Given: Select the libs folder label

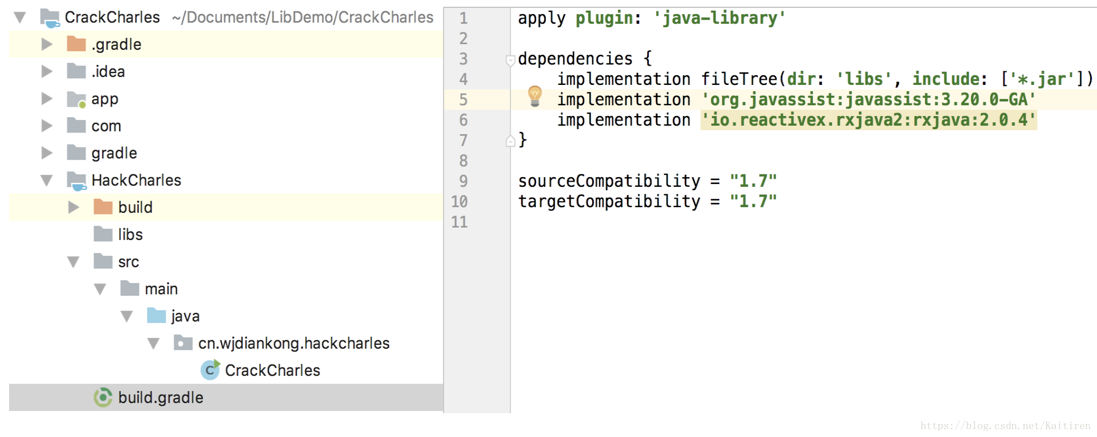Looking at the screenshot, I should (x=130, y=234).
